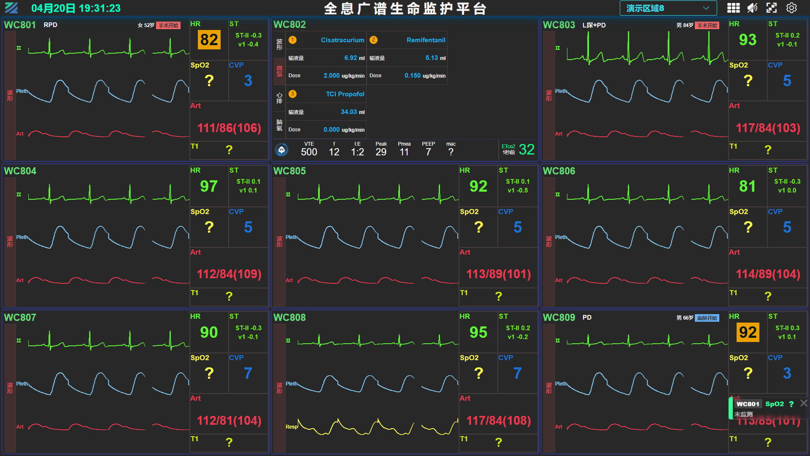The width and height of the screenshot is (810, 456).
Task: Click highlighted HR value 82 on WC801
Action: [x=209, y=40]
